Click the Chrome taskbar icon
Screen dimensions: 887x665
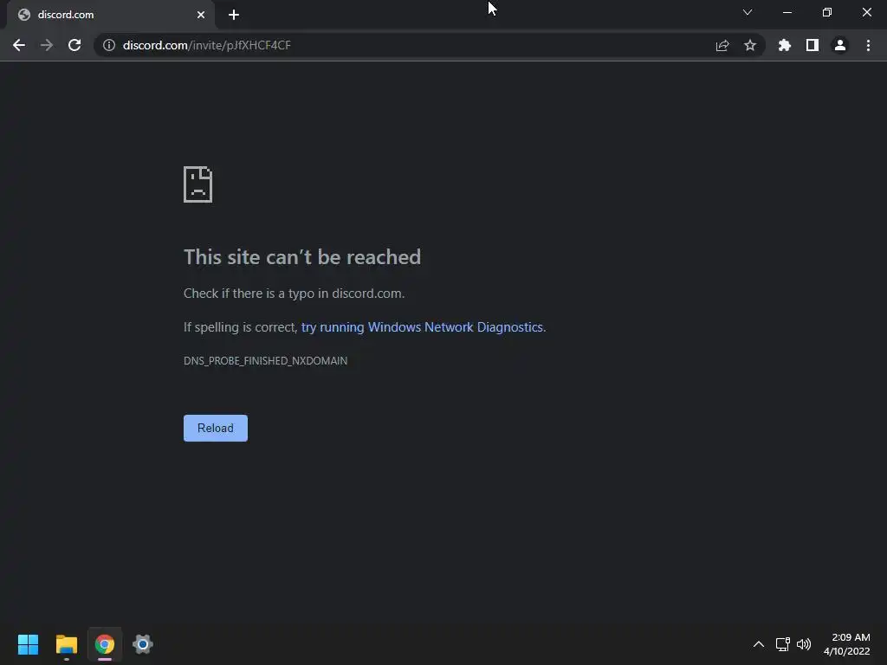[x=105, y=644]
